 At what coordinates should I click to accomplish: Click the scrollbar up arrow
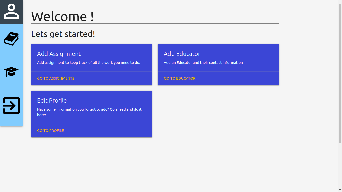tap(340, 2)
